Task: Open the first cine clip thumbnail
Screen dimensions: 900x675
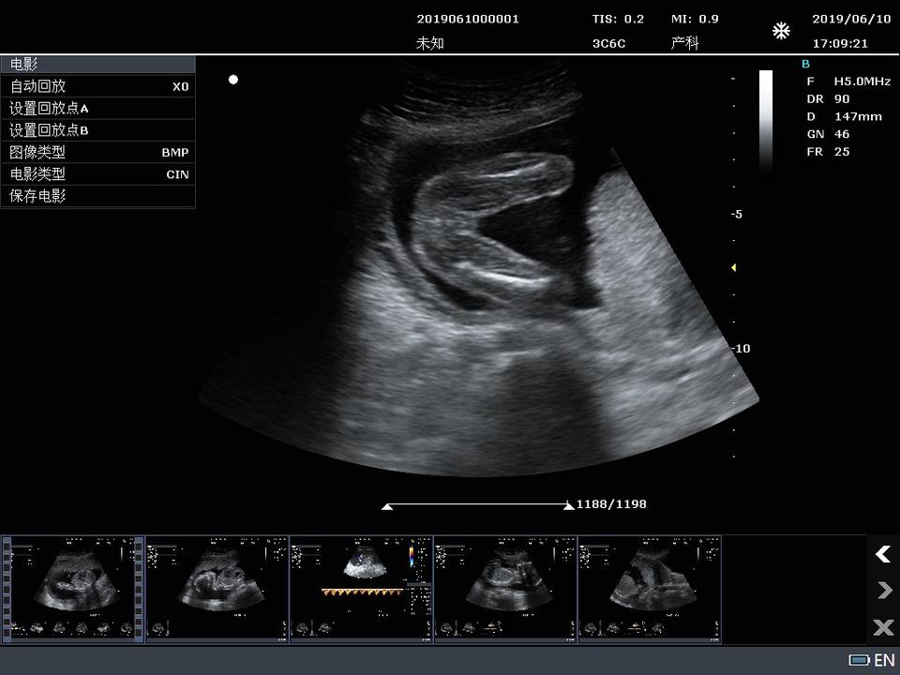Action: click(x=73, y=590)
